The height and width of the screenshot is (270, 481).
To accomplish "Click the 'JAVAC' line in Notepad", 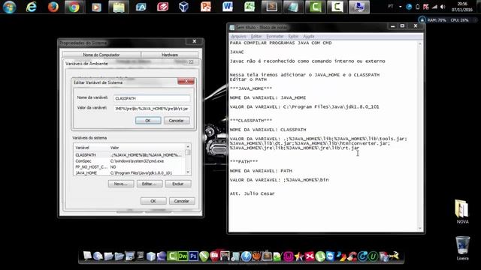I will [237, 52].
